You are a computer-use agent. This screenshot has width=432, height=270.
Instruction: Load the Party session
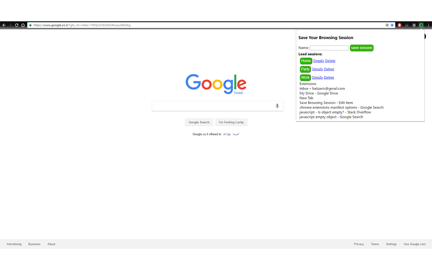pyautogui.click(x=305, y=69)
